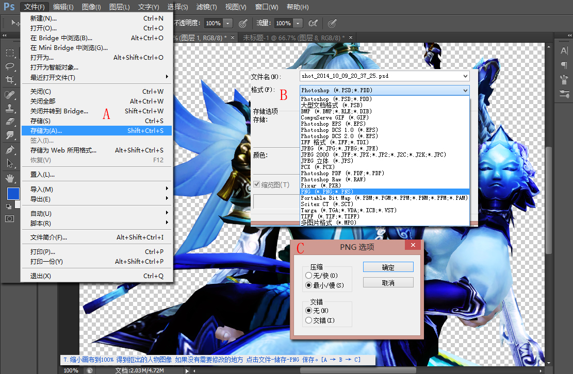The width and height of the screenshot is (573, 374).
Task: Select Photoshop PDF (*.PDF;*.PDP) format entry
Action: point(384,173)
